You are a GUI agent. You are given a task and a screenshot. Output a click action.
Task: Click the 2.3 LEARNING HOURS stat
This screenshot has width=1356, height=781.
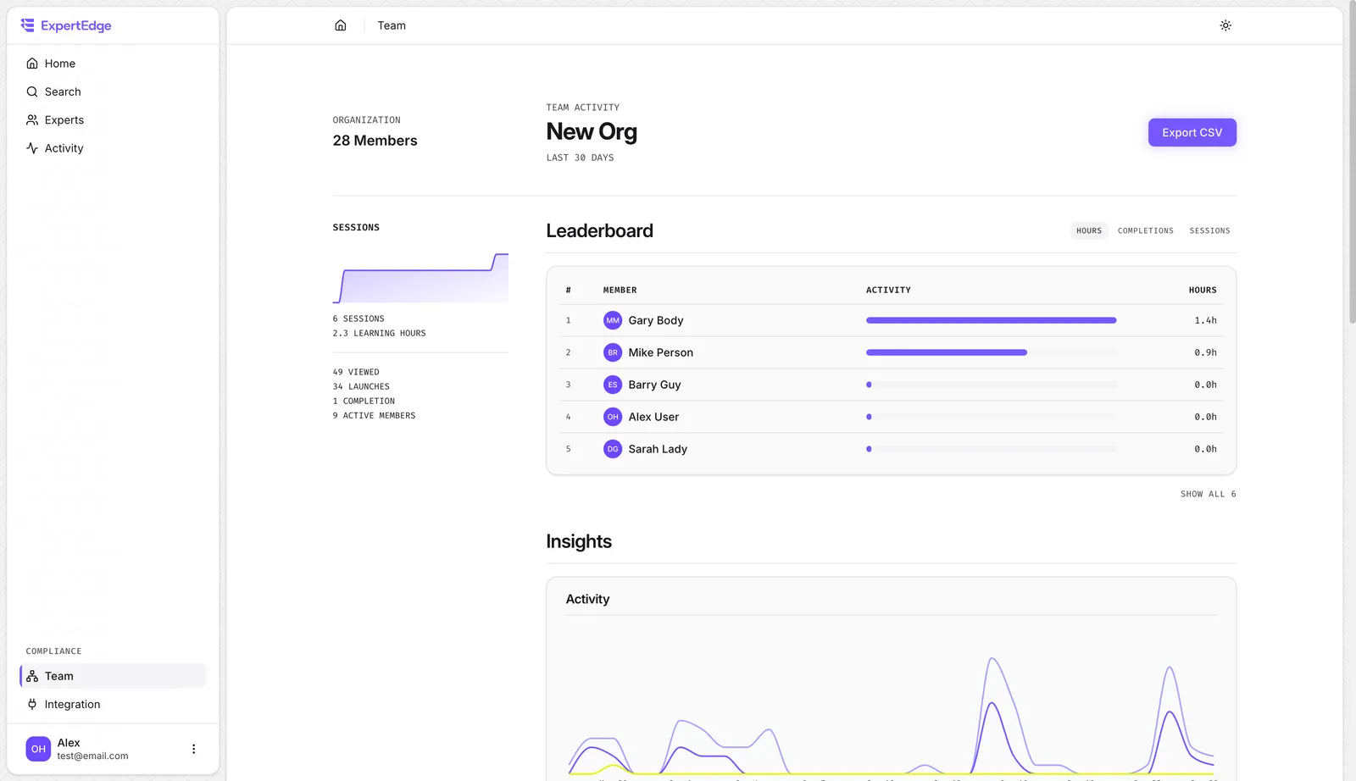pos(380,333)
